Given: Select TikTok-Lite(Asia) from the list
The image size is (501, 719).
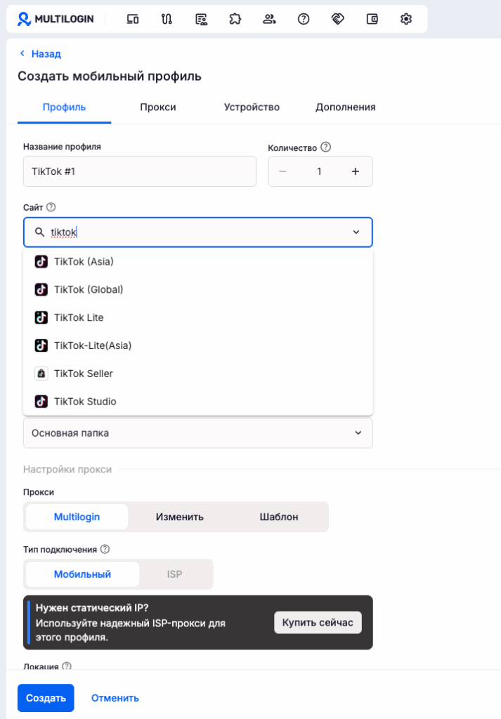Looking at the screenshot, I should (197, 345).
